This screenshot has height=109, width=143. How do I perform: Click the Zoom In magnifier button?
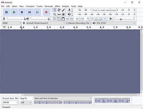[x=88, y=19]
